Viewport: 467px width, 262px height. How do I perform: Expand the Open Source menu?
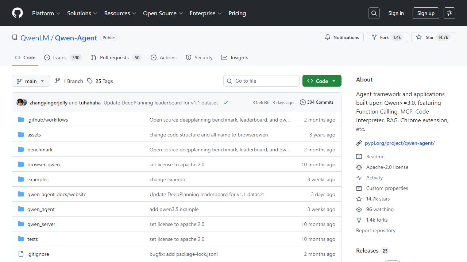point(163,13)
